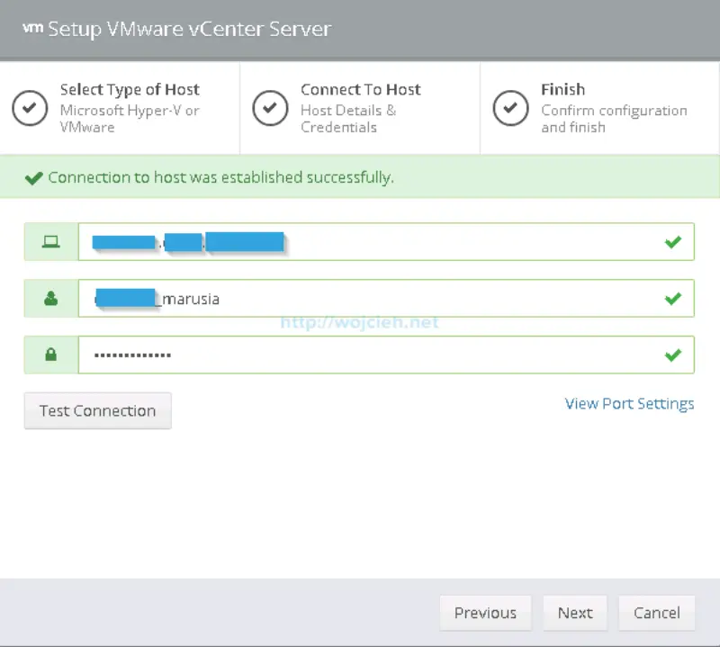Click the VMware logo icon in title bar
720x647 pixels.
pyautogui.click(x=32, y=27)
